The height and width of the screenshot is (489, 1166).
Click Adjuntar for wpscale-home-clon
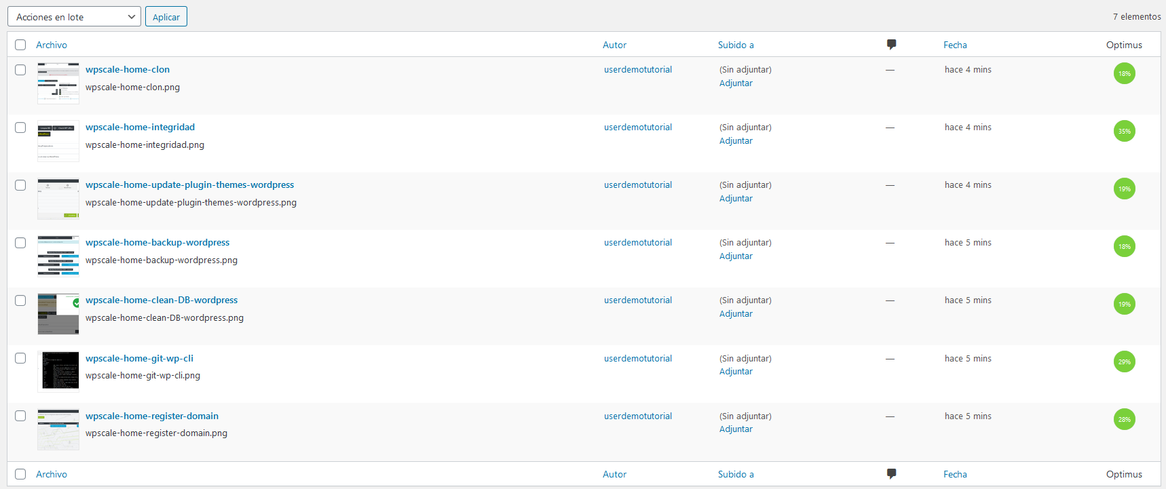pos(736,83)
